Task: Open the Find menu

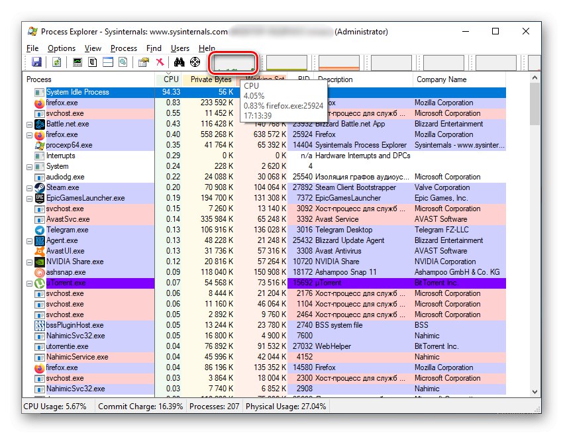Action: tap(154, 48)
